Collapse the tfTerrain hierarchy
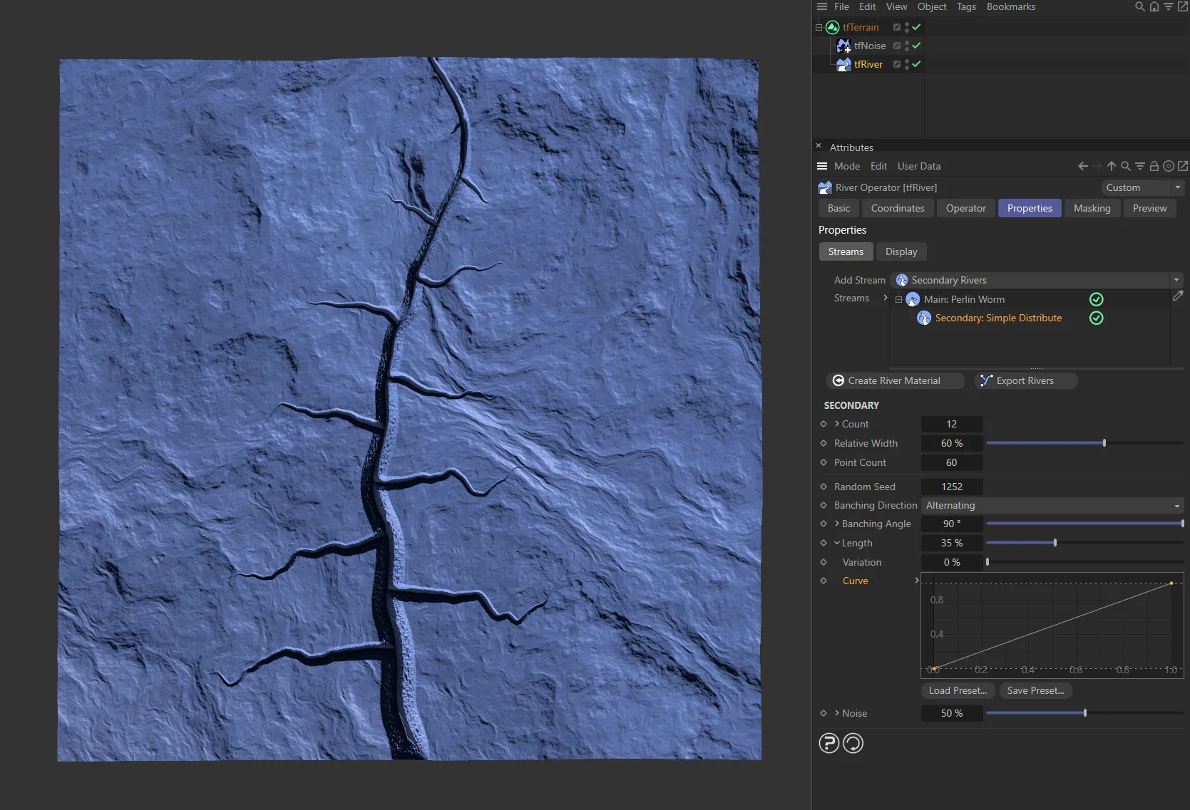 coord(817,27)
